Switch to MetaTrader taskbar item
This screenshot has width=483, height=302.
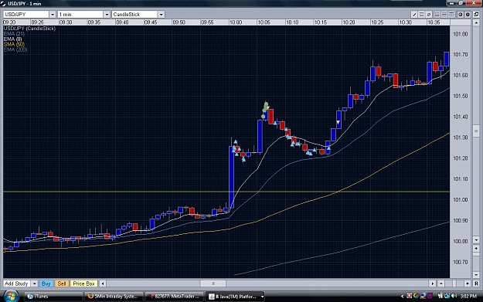click(x=175, y=297)
